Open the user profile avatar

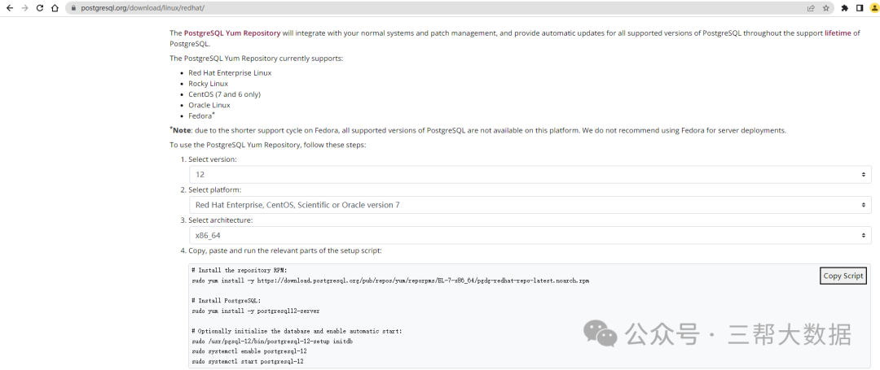tap(873, 8)
